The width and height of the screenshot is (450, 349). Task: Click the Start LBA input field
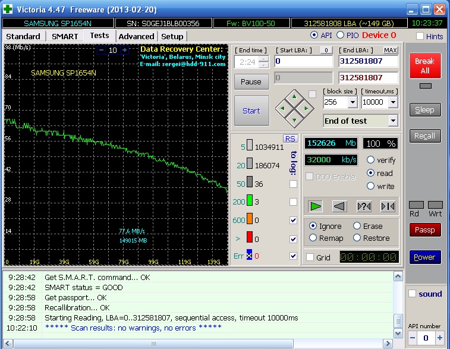[x=303, y=61]
